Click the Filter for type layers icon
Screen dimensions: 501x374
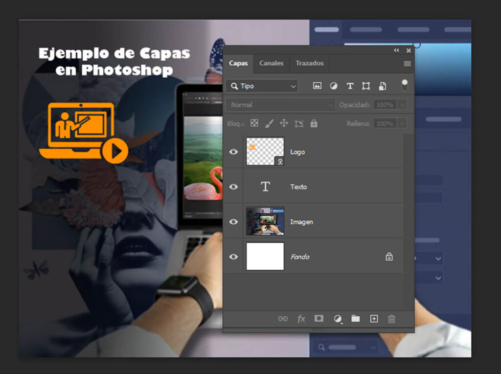349,86
